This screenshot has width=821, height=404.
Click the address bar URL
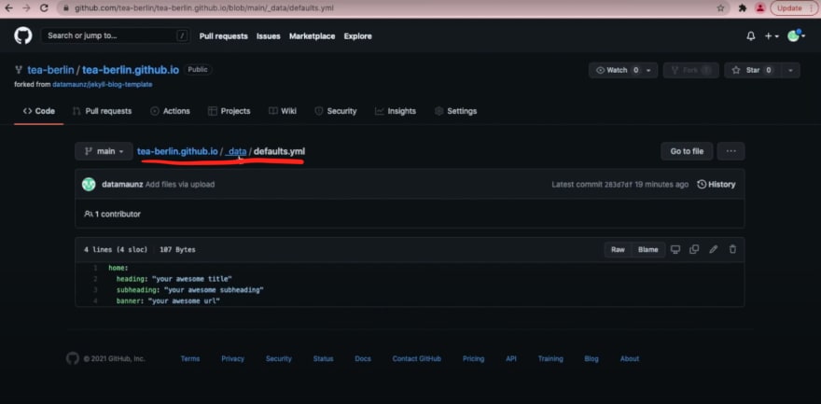coord(203,8)
